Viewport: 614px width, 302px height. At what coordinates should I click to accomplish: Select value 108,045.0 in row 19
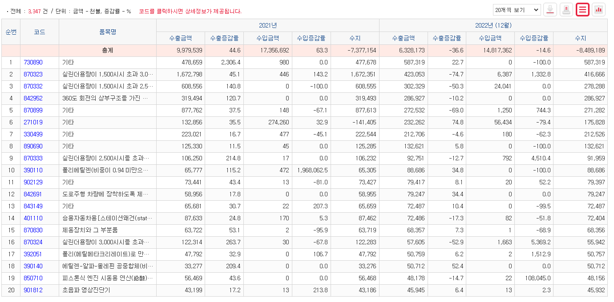tap(537, 278)
